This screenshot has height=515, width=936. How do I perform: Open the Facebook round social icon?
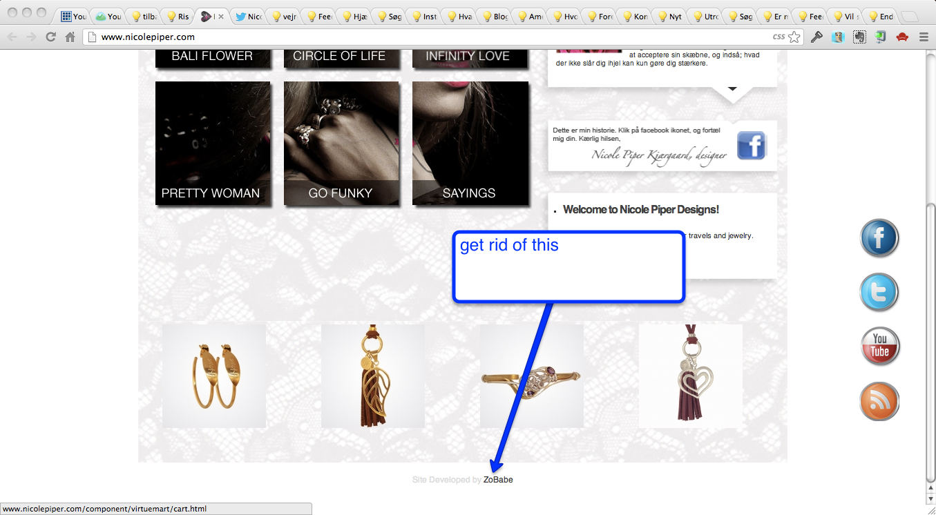coord(879,238)
